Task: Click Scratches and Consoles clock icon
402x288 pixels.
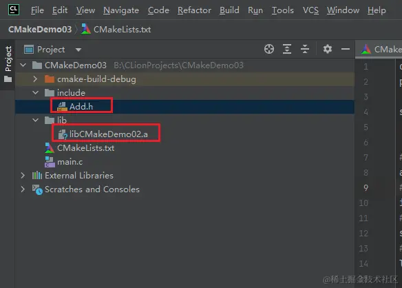Action: (37, 189)
